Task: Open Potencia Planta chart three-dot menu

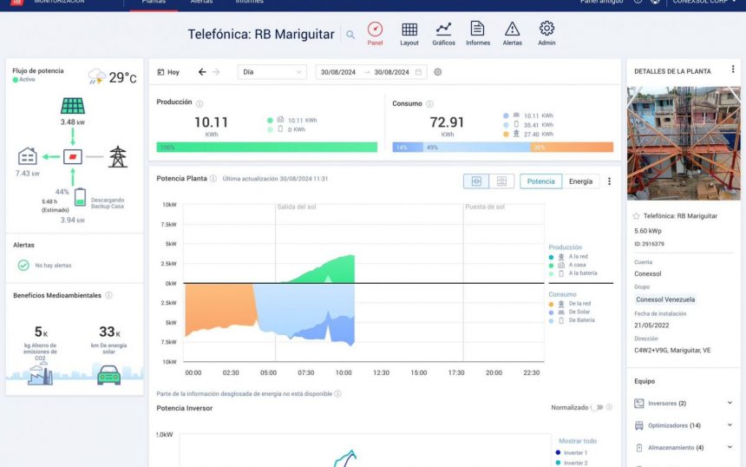Action: [x=609, y=181]
